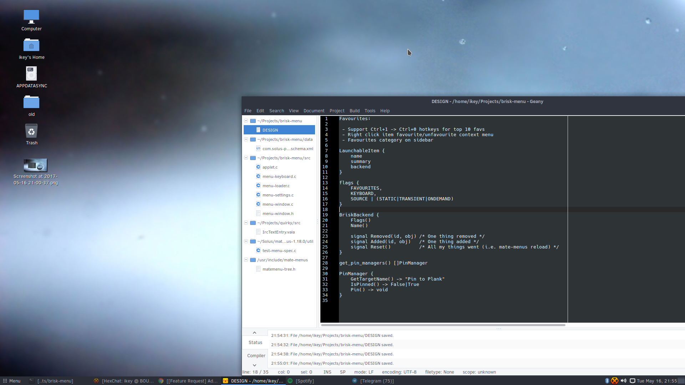Click the Bluetooth tray icon
685x385 pixels.
pos(607,381)
